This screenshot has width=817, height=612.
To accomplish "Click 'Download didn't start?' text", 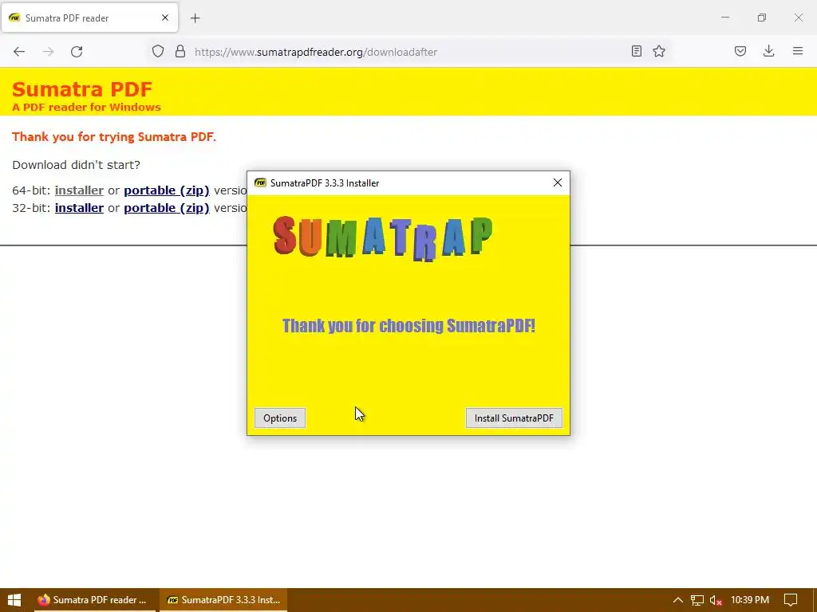I will (x=76, y=165).
